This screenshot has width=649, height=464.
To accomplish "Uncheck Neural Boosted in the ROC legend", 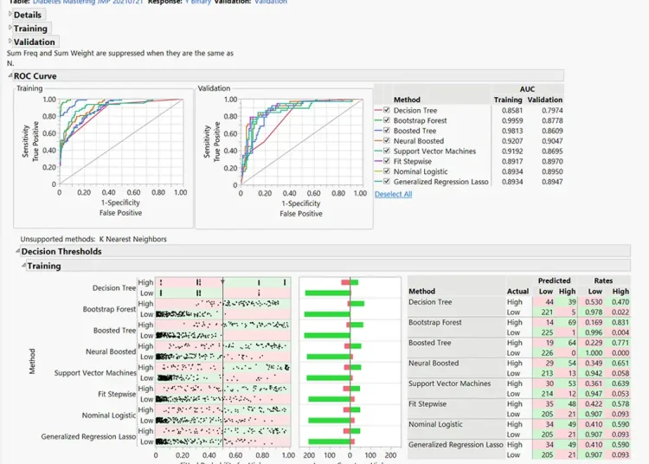I will [387, 141].
